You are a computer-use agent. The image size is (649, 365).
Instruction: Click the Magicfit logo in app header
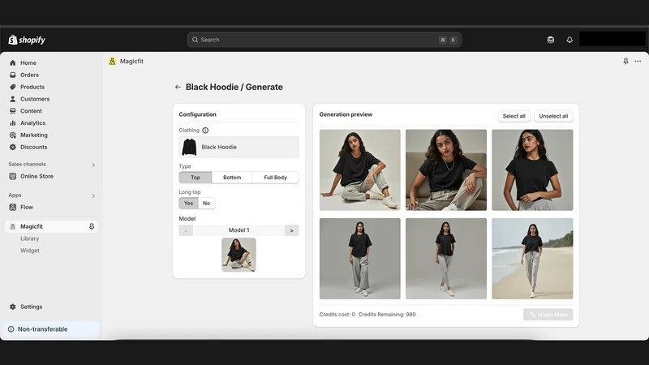tap(112, 62)
